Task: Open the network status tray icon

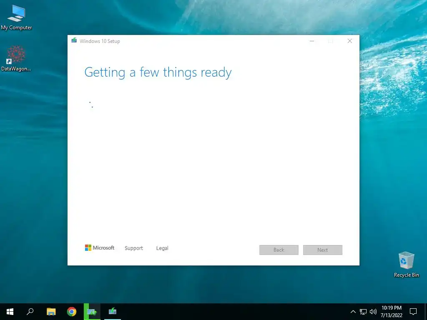Action: click(363, 312)
